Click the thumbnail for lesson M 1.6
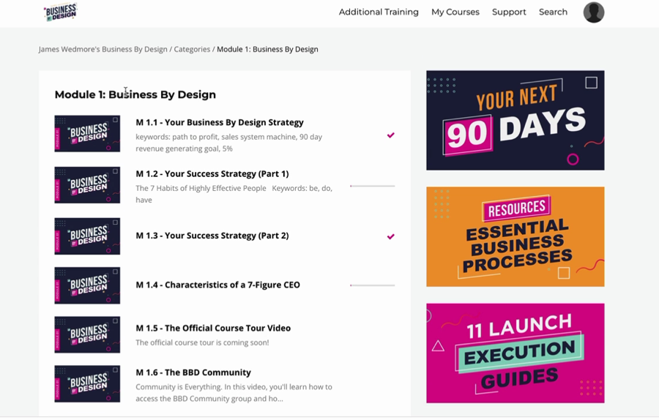Image resolution: width=659 pixels, height=420 pixels. click(87, 384)
